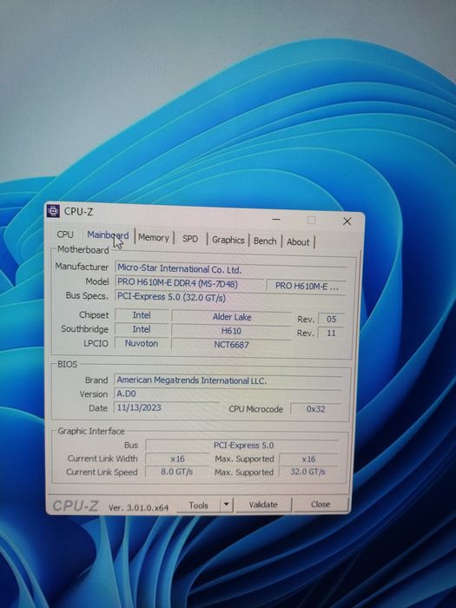Screen dimensions: 456x608
Task: Click Current Link Width value x16
Action: 177,459
